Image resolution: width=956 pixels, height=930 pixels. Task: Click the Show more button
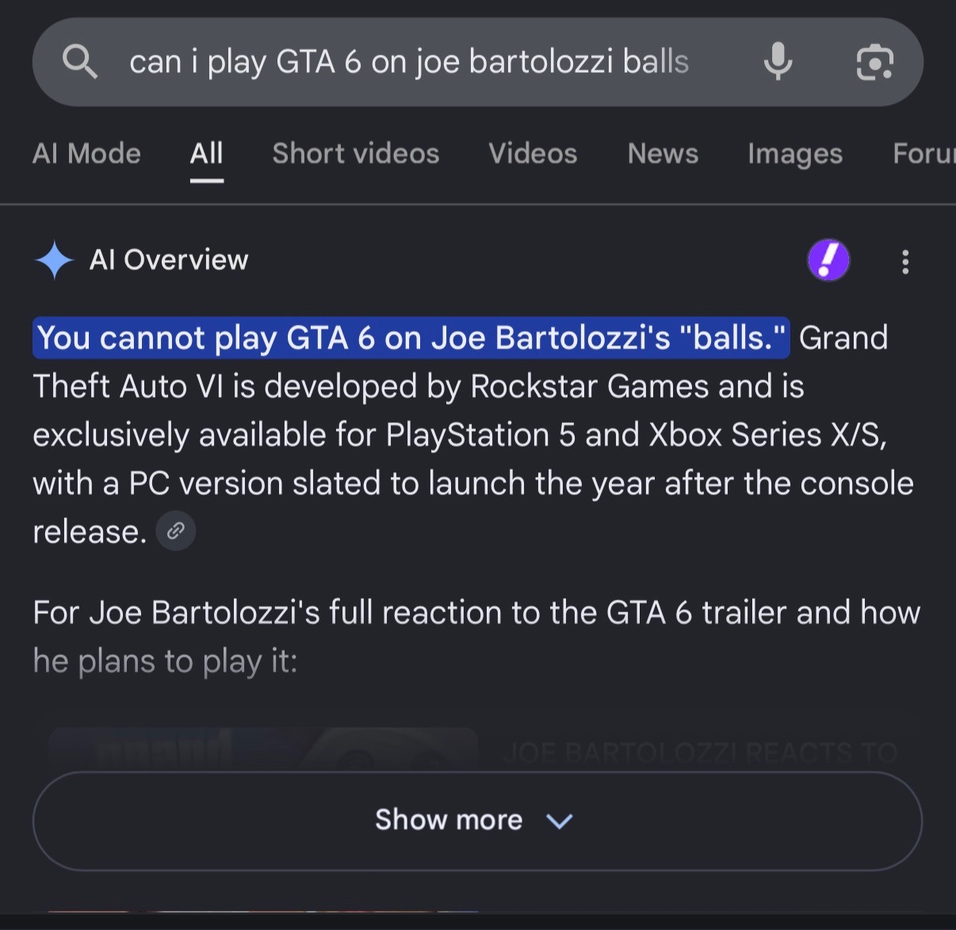pos(477,821)
